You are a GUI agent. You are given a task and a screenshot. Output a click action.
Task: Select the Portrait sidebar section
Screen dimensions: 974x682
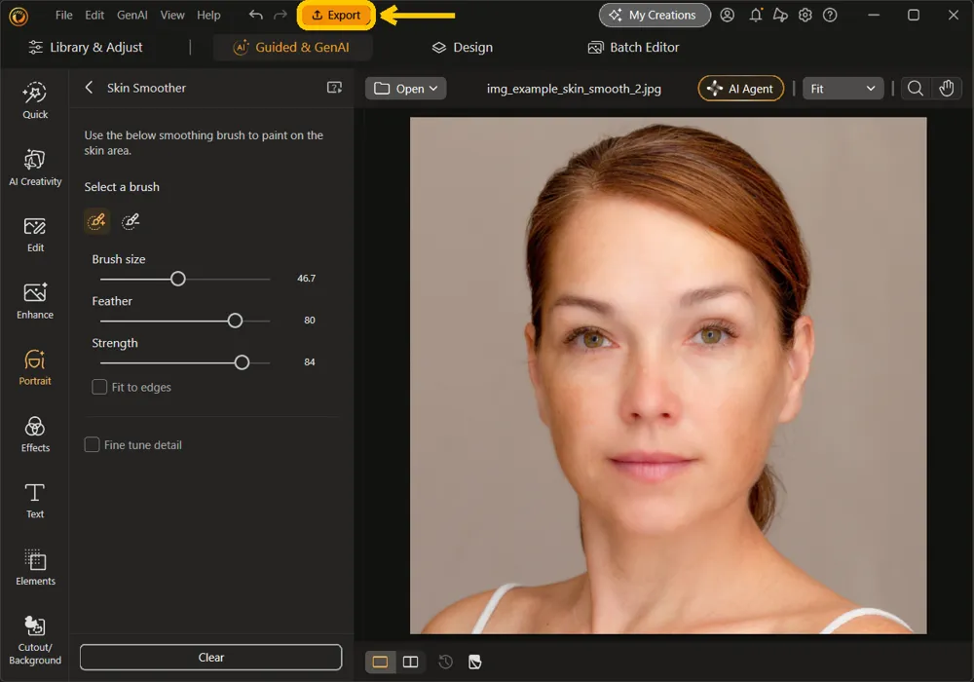pyautogui.click(x=35, y=367)
